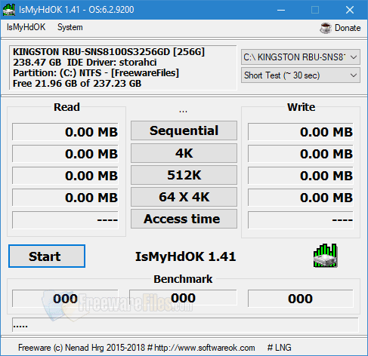Click the 4K test button
The height and width of the screenshot is (356, 368).
[x=184, y=153]
